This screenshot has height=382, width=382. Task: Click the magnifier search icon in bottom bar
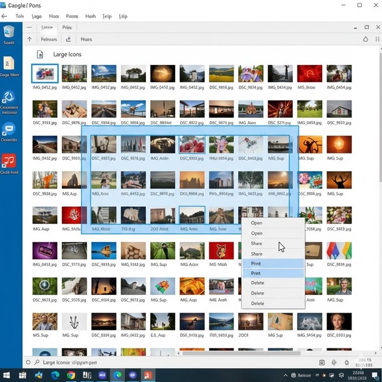click(37, 362)
